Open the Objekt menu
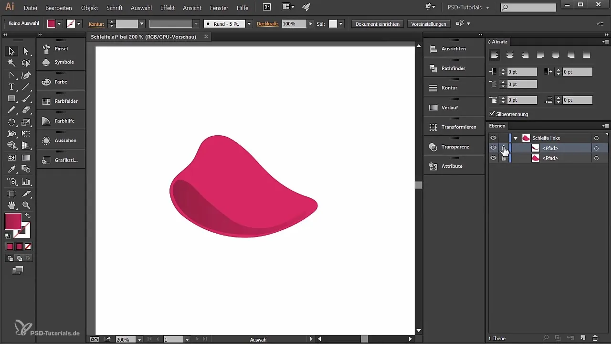611x344 pixels. pos(90,8)
